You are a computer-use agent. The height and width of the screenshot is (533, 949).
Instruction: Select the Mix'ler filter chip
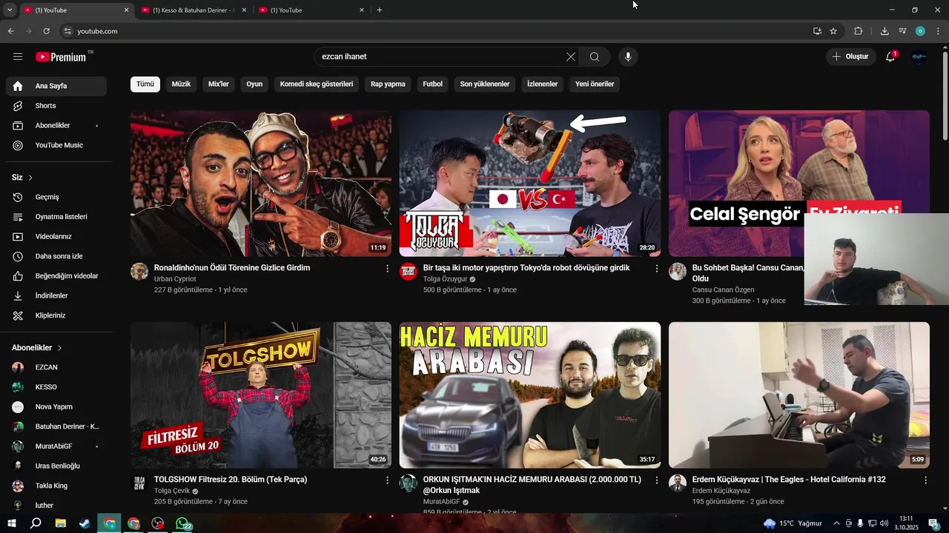point(219,84)
